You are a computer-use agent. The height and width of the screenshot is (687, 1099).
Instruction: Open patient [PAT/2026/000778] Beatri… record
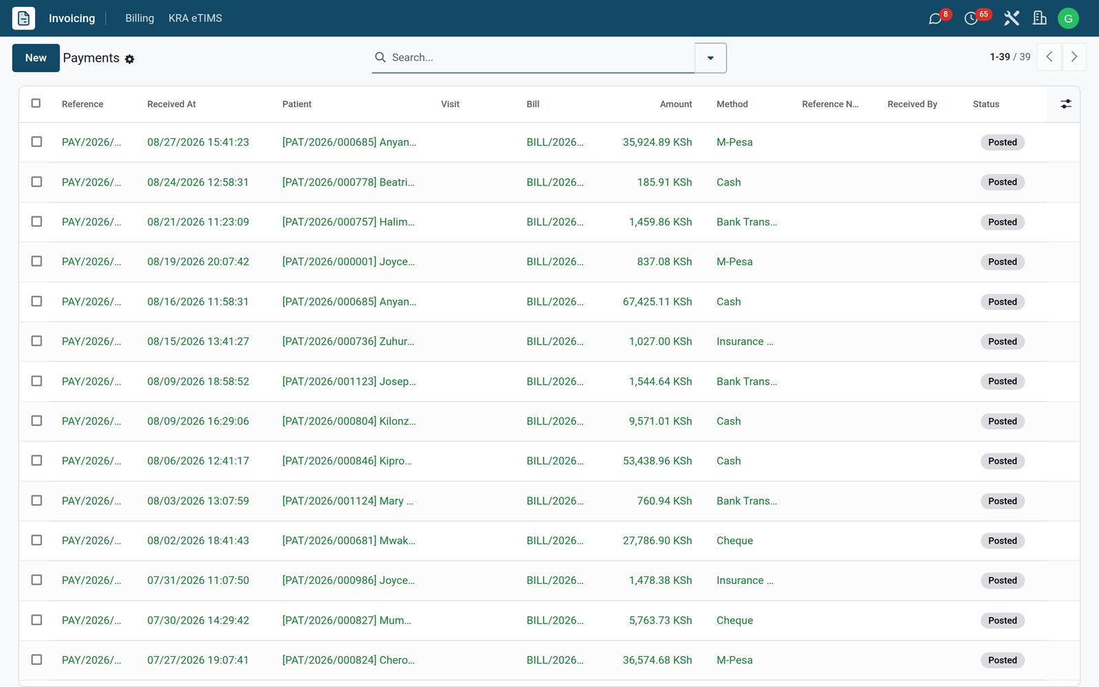click(348, 182)
